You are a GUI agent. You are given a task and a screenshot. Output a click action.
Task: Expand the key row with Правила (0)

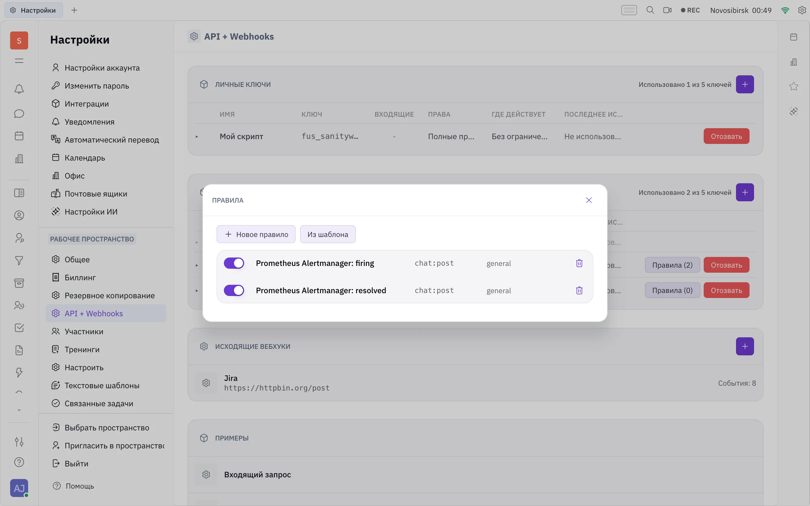point(197,290)
